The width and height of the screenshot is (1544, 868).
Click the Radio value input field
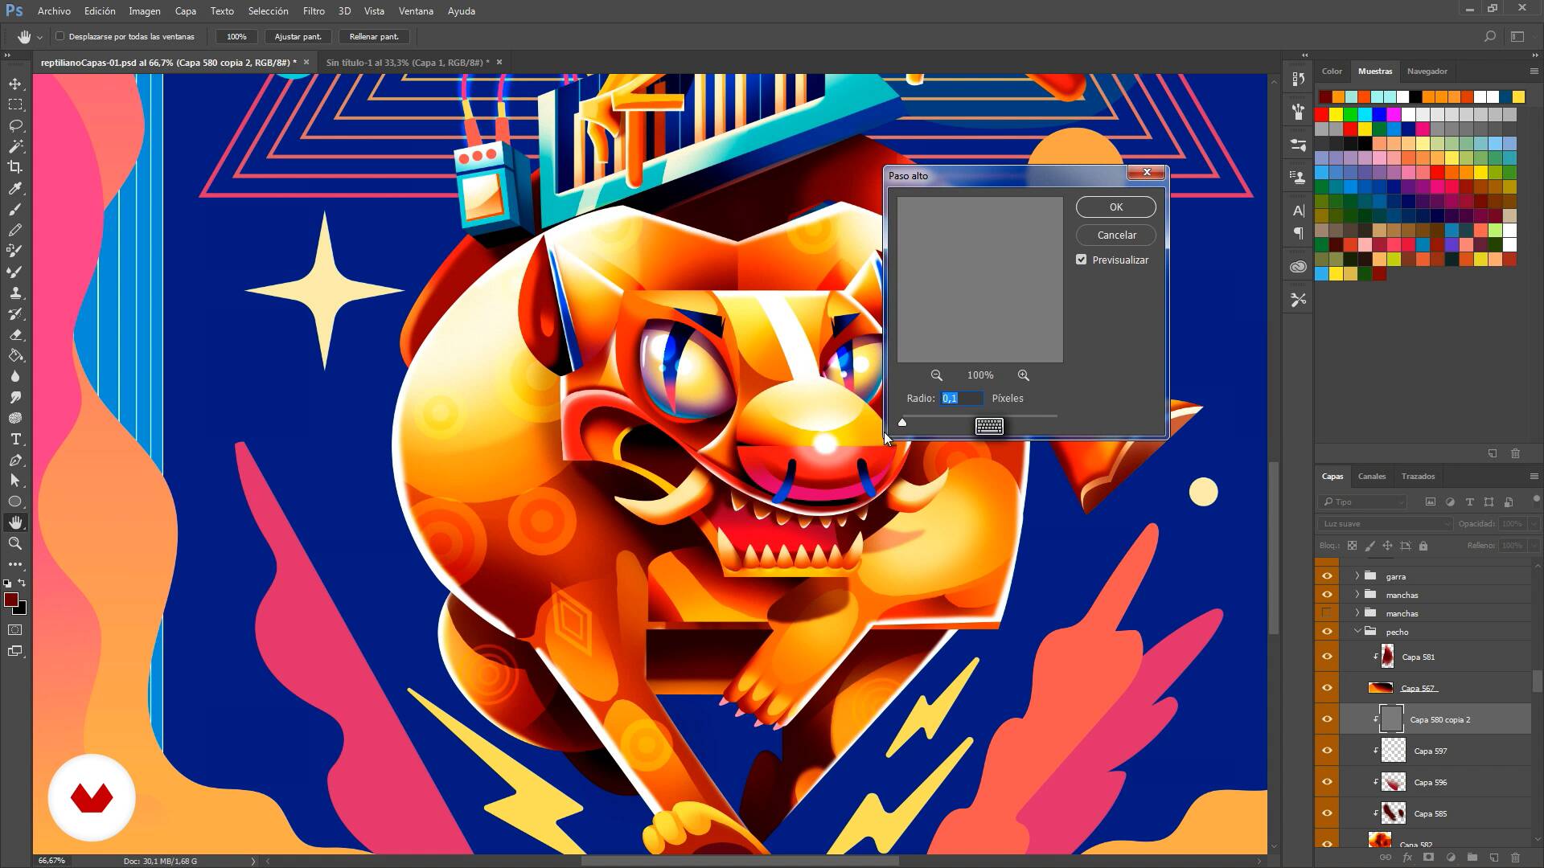point(962,398)
